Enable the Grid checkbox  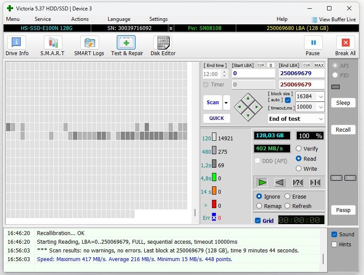click(x=258, y=221)
